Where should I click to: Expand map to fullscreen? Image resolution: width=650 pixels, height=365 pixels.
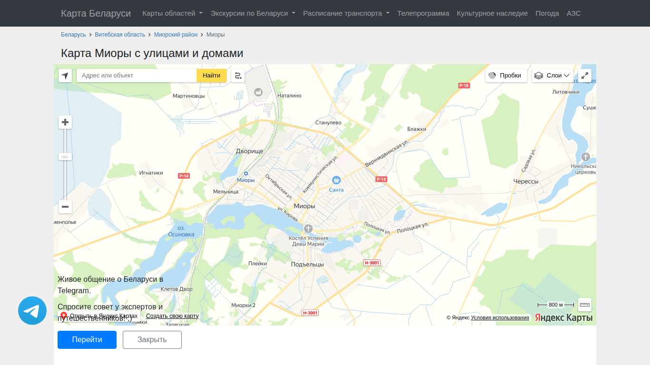tap(585, 76)
